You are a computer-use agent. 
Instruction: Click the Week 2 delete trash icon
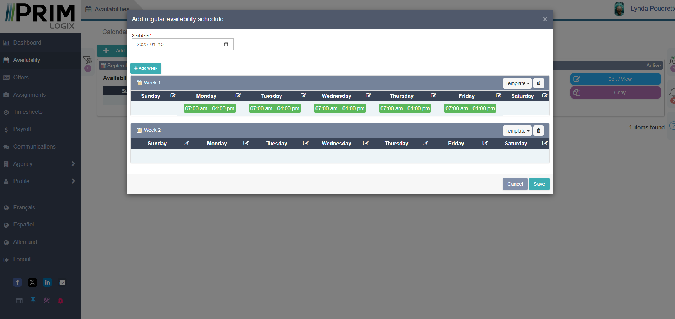point(538,130)
